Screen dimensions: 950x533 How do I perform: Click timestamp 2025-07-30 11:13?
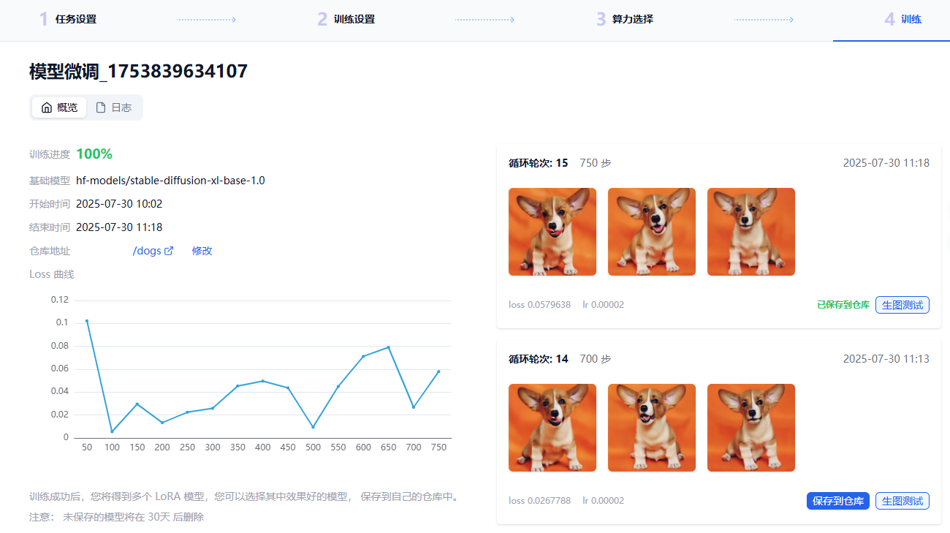click(x=886, y=359)
